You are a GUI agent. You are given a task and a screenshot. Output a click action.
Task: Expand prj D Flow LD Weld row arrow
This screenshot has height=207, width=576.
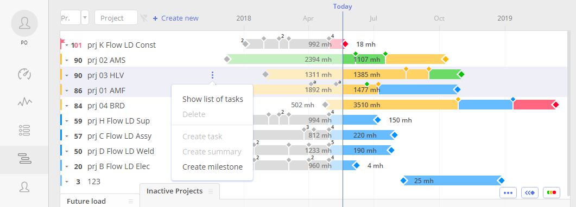tap(67, 151)
